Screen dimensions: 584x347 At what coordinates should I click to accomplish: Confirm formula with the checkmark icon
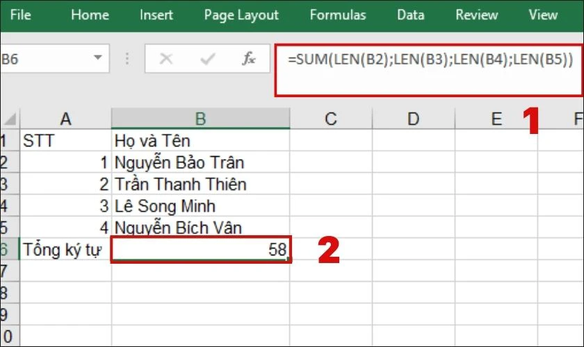(207, 58)
